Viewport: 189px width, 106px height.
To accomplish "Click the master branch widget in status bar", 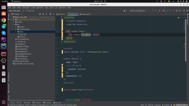I will coord(166,105).
